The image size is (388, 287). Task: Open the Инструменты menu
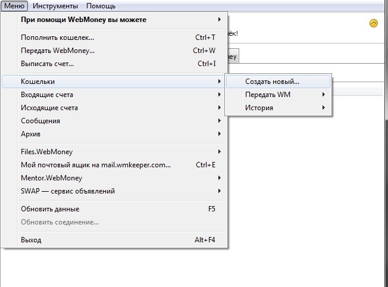[55, 6]
